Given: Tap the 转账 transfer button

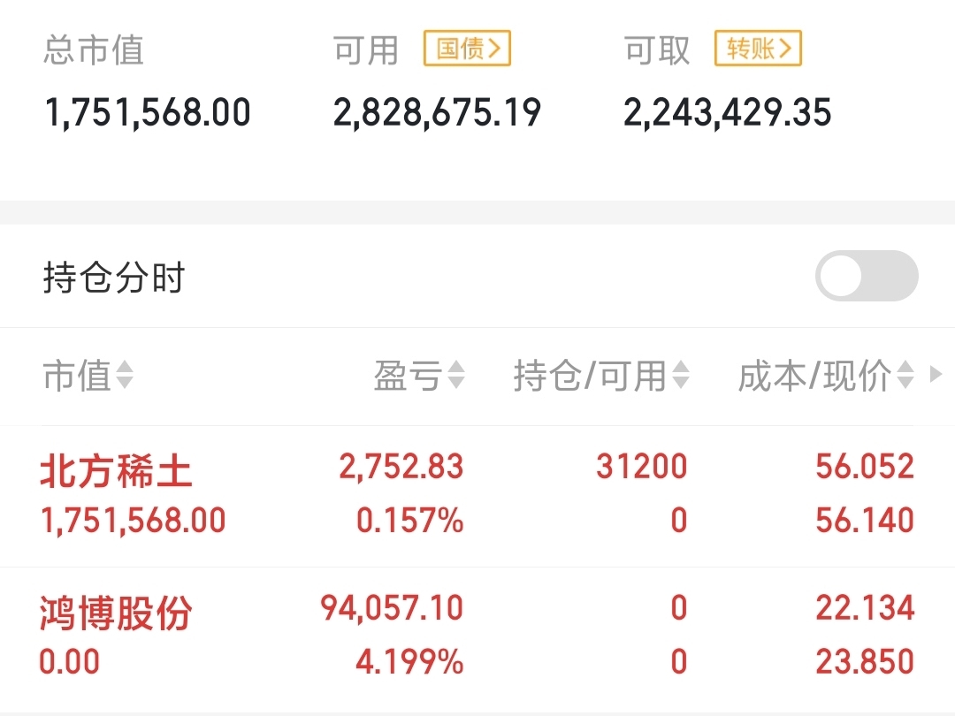Looking at the screenshot, I should [x=758, y=48].
